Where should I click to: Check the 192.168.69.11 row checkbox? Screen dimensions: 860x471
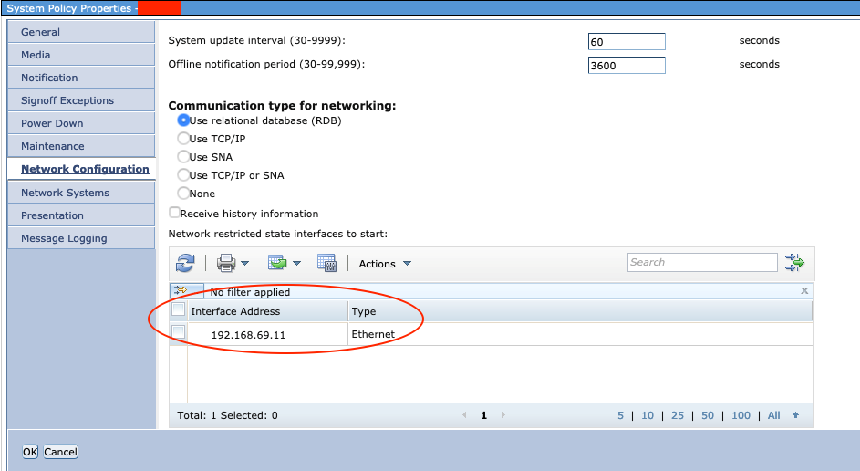[x=179, y=333]
